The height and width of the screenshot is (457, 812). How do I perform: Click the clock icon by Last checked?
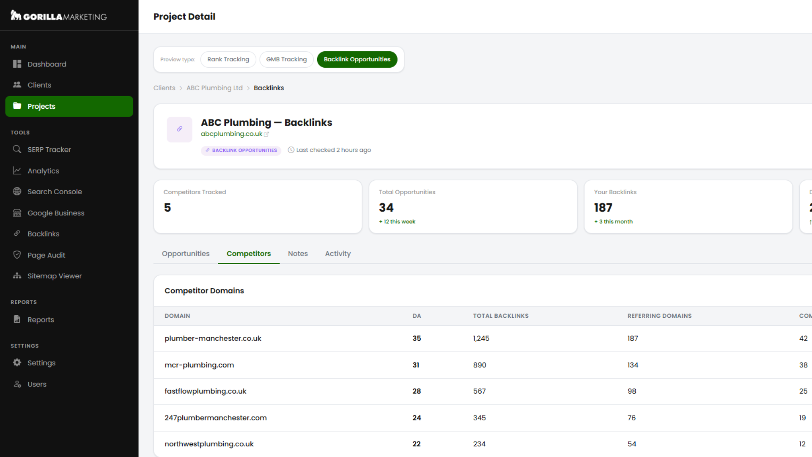[291, 150]
